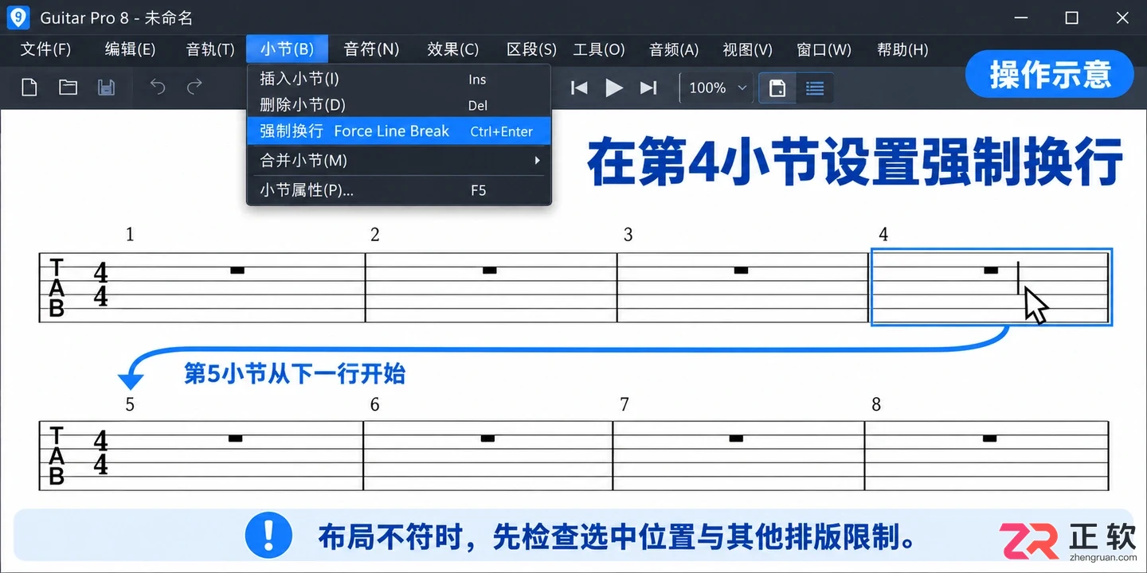Choose 删除小节(D) from the menu
The image size is (1147, 573).
coord(399,105)
